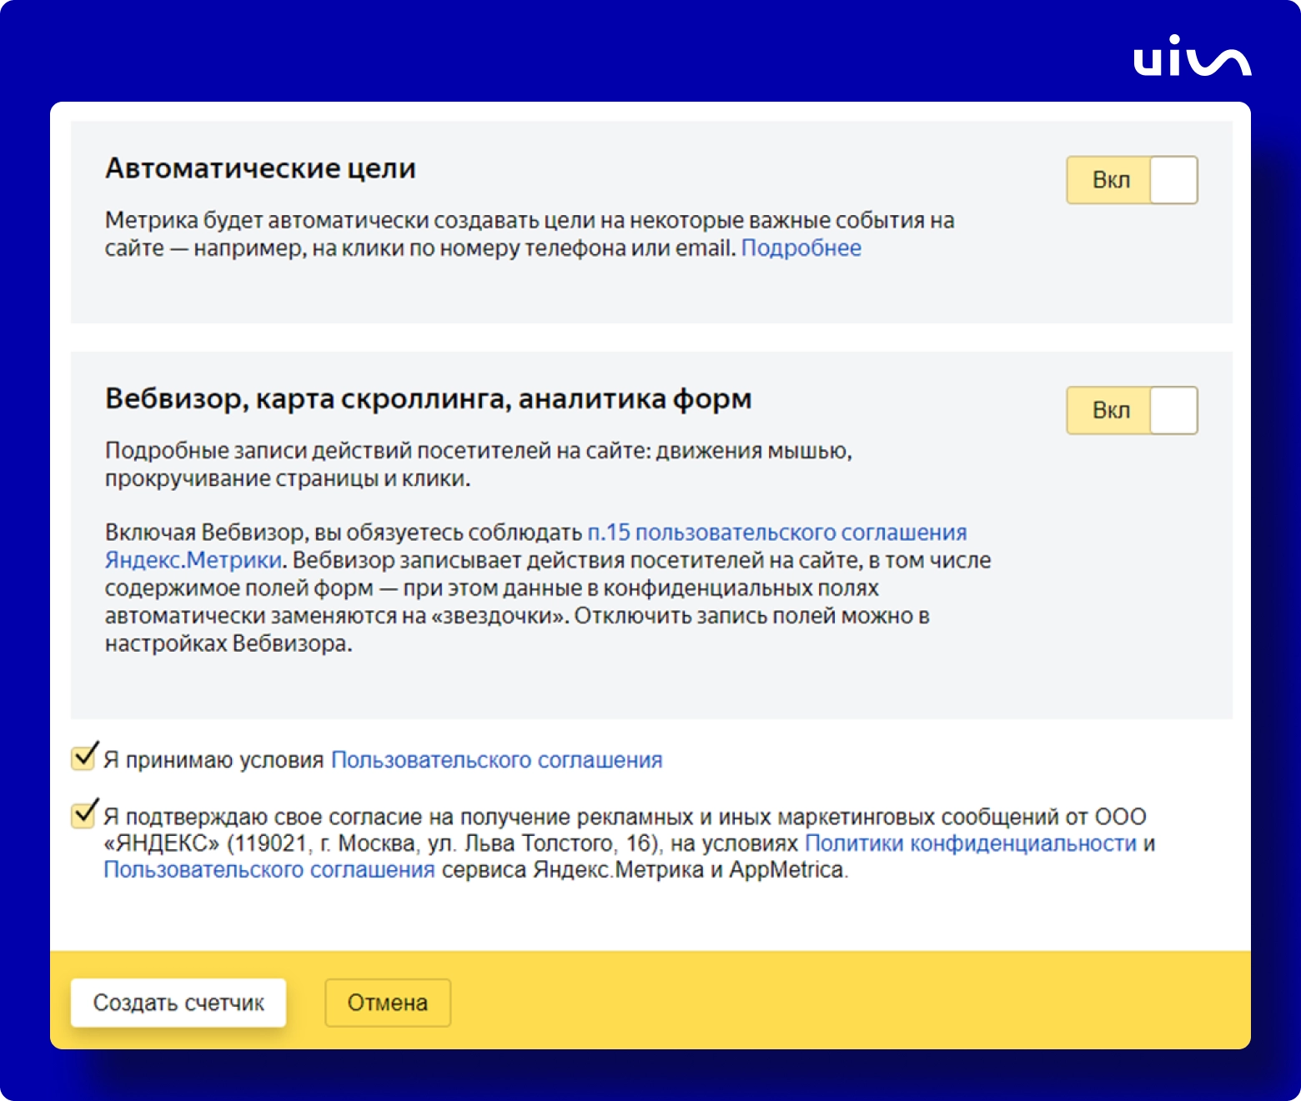
Task: Open the Подробнее link
Action: point(801,248)
